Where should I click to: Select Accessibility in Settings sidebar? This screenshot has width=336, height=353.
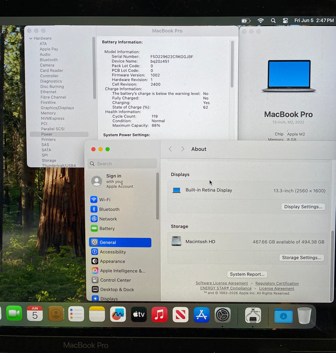click(120, 252)
